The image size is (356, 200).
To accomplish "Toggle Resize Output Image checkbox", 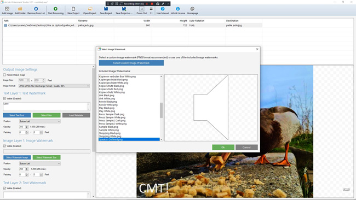I will [x=4, y=75].
